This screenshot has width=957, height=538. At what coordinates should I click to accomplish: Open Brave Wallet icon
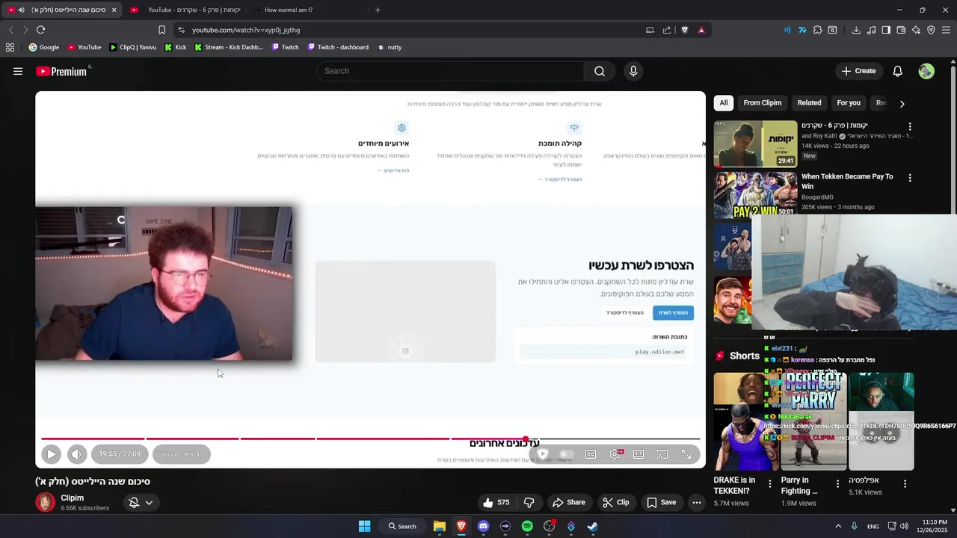(901, 30)
